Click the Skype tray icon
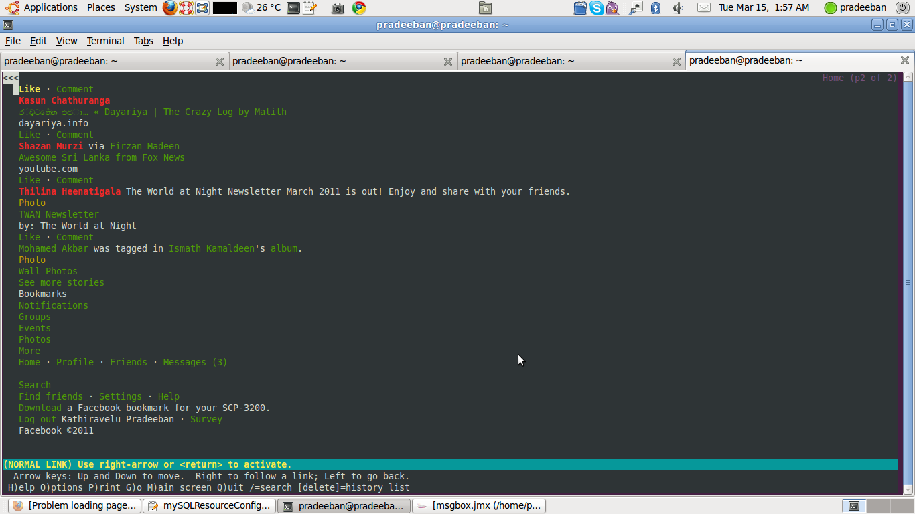 tap(597, 8)
